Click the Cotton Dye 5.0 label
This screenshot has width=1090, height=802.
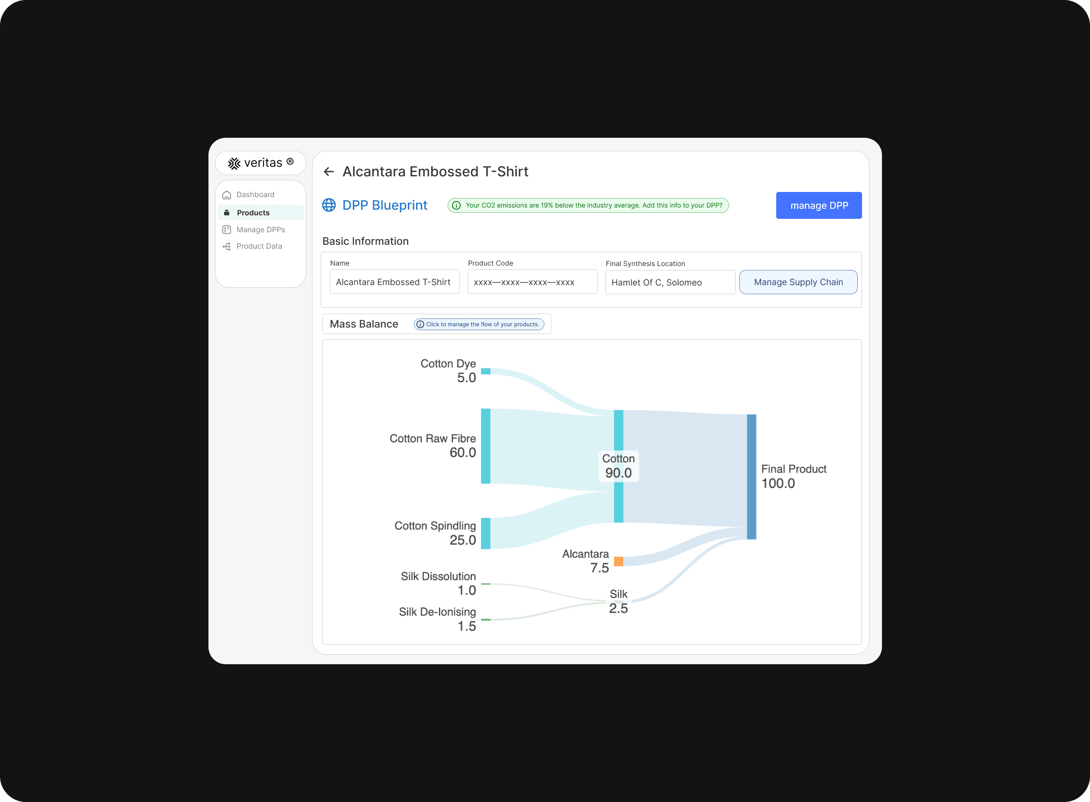[448, 371]
